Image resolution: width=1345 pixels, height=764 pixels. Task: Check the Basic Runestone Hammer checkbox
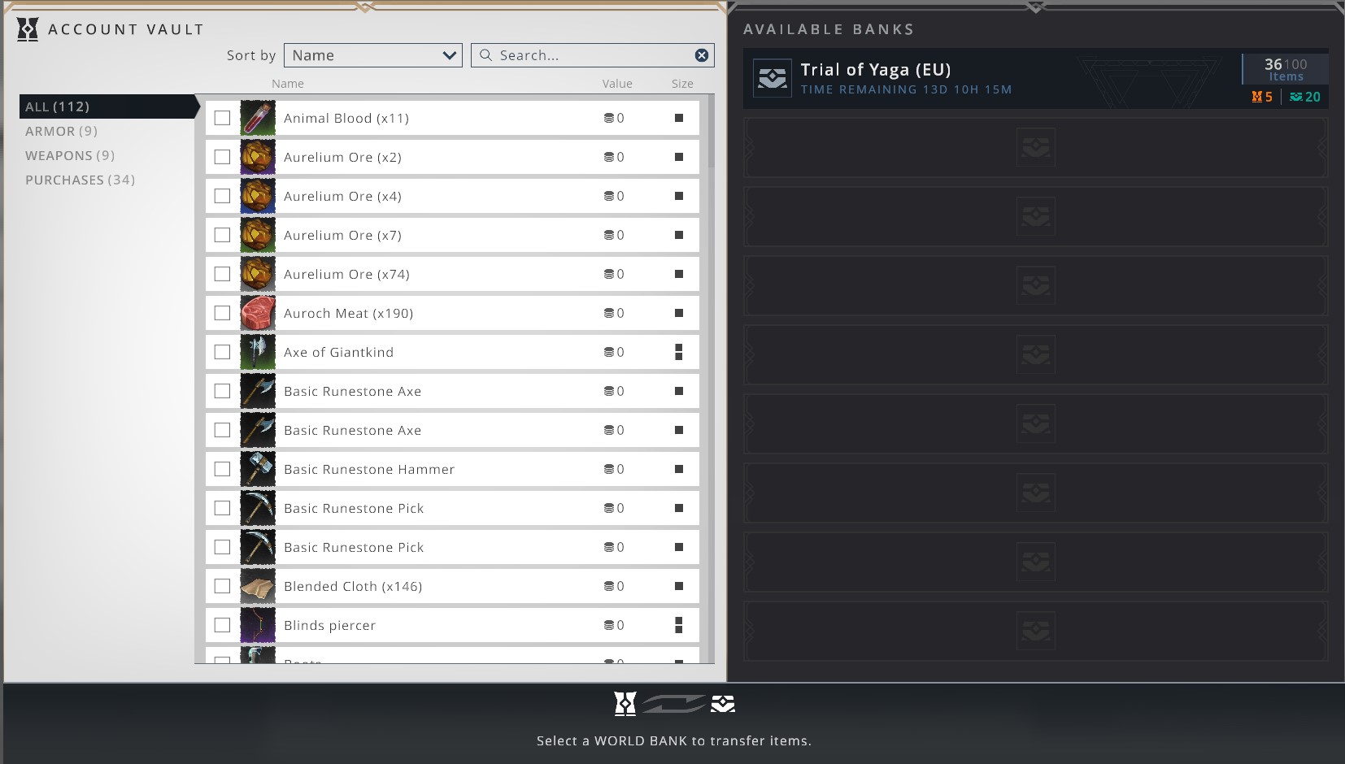tap(222, 469)
